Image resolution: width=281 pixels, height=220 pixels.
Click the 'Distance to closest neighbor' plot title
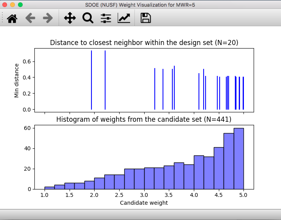click(144, 43)
